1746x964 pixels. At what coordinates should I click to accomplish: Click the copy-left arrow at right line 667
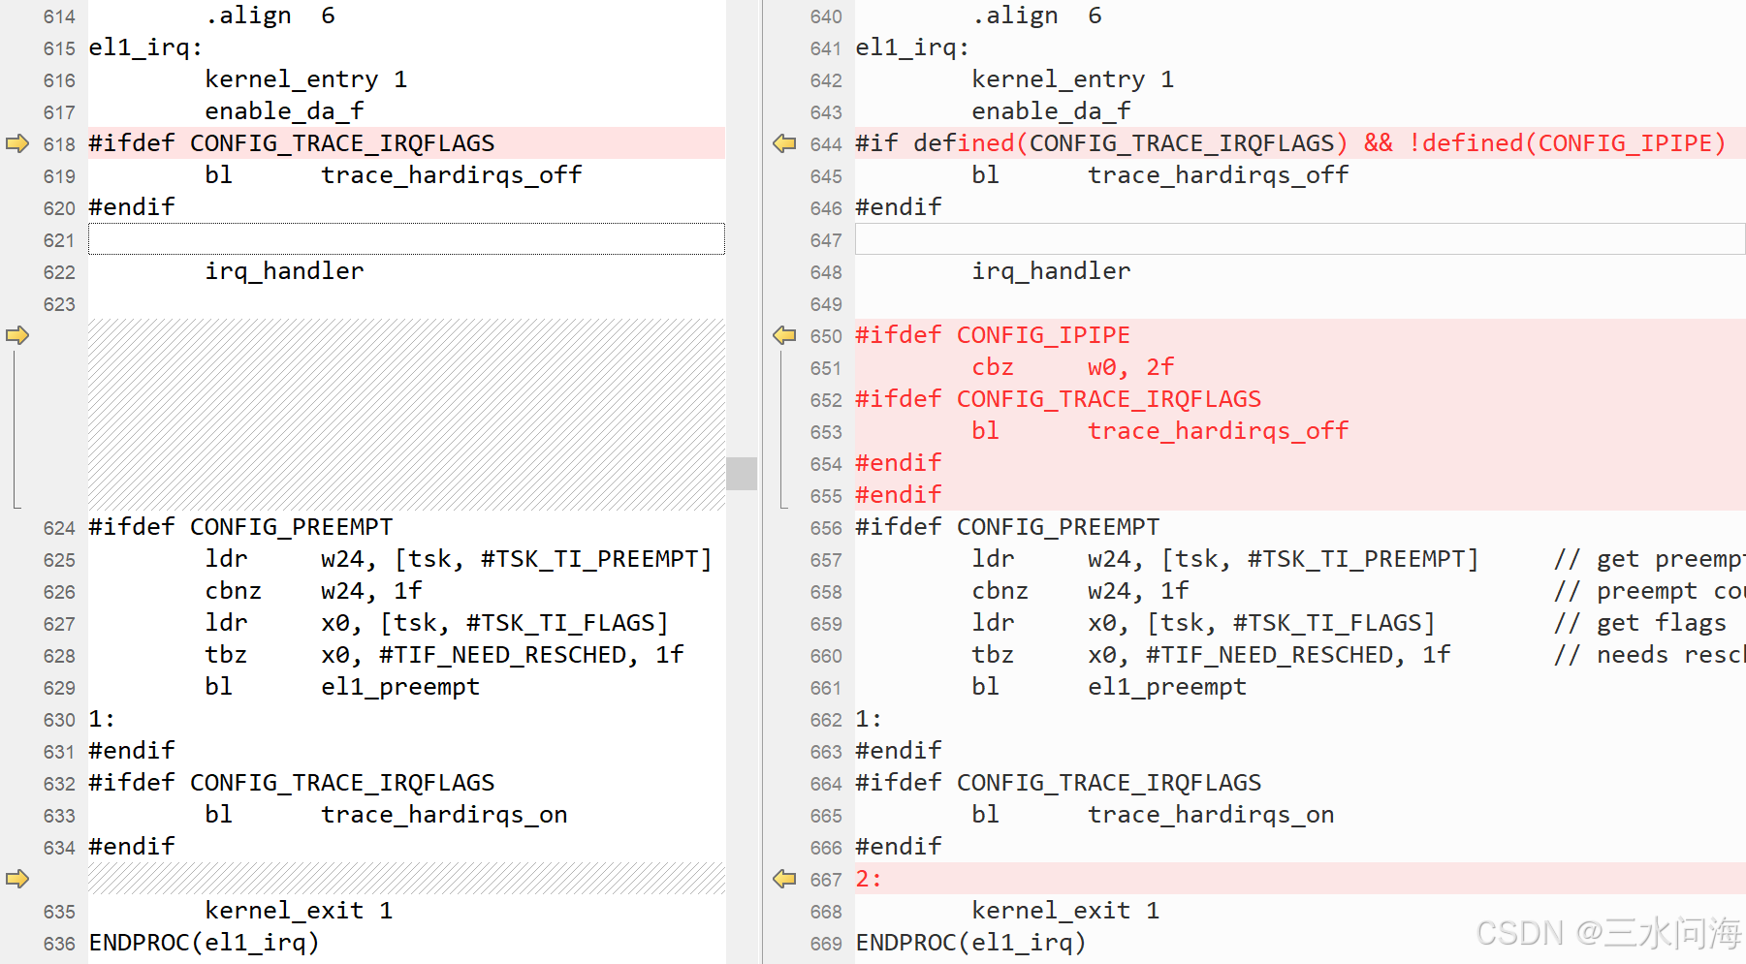(784, 879)
